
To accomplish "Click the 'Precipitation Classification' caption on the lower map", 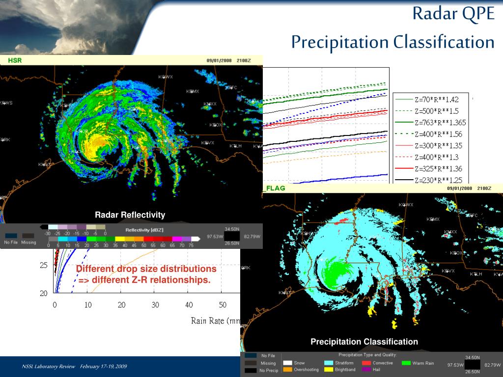I will tap(364, 342).
